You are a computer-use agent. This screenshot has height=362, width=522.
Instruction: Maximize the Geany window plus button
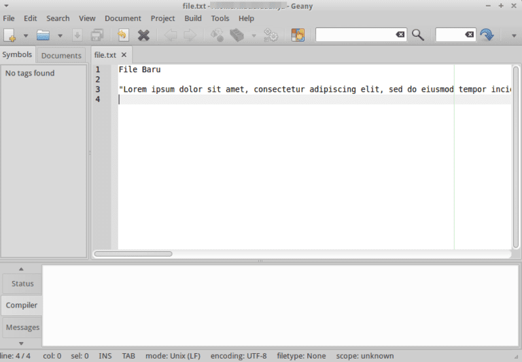click(x=501, y=5)
